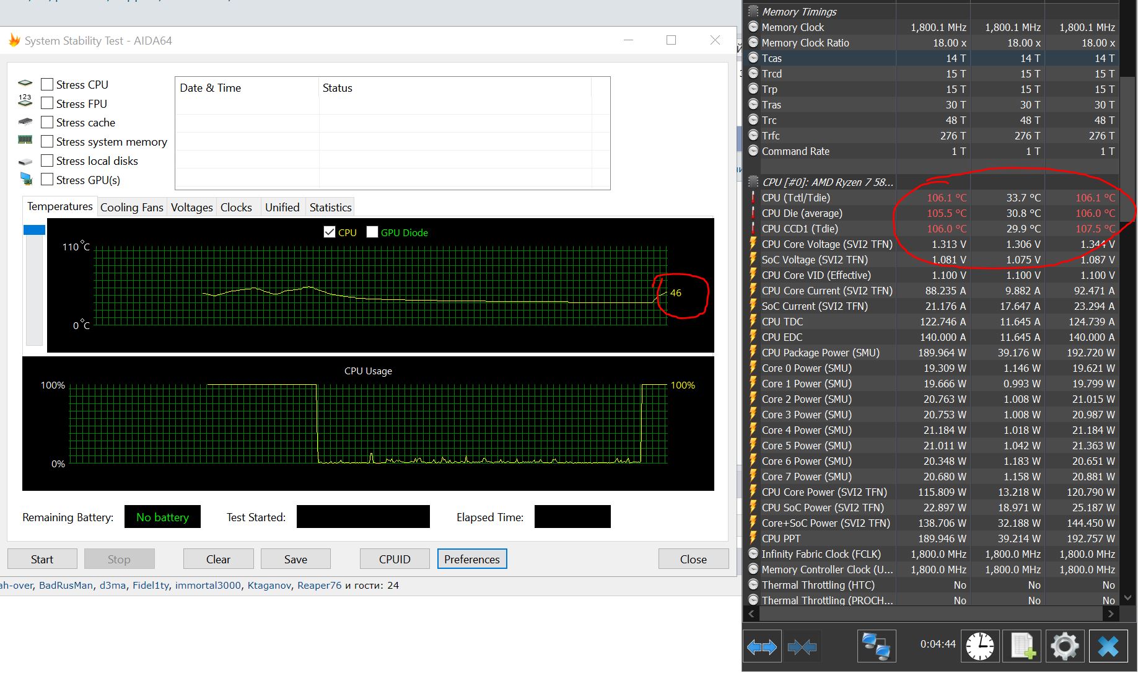Click the down arrow of HWiNFO vertical scrollbar

coord(1128,598)
